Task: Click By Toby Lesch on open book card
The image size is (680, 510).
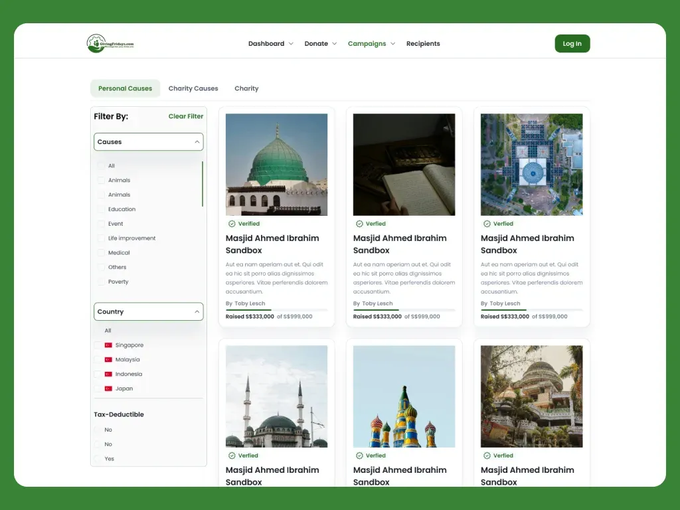Action: tap(373, 303)
